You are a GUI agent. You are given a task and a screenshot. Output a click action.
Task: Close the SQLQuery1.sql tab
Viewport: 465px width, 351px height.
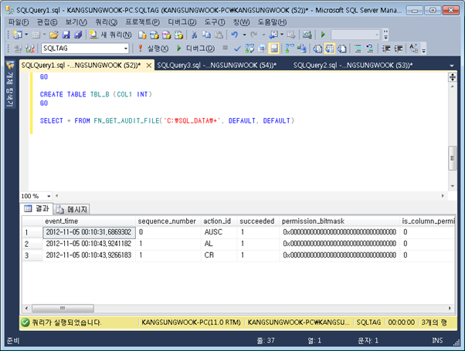[x=149, y=66]
